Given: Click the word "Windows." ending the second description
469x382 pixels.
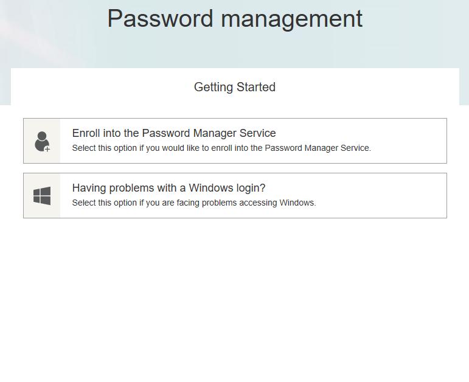Looking at the screenshot, I should pos(297,203).
